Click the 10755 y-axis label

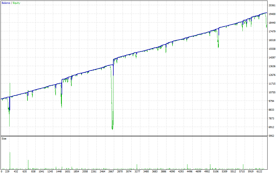pyautogui.click(x=272, y=92)
